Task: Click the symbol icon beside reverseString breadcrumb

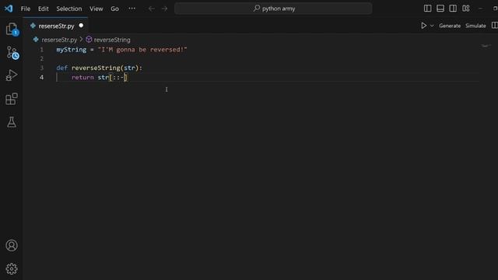Action: pos(89,40)
